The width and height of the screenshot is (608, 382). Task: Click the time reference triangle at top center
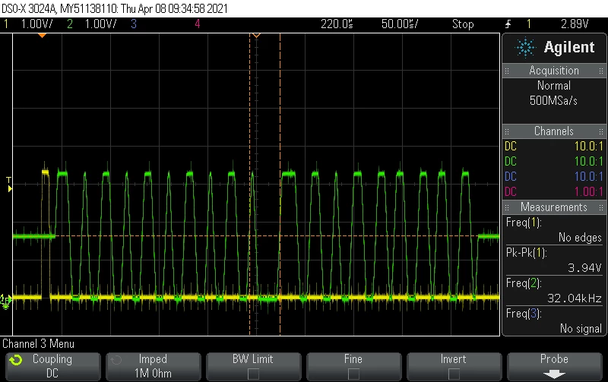pos(256,35)
